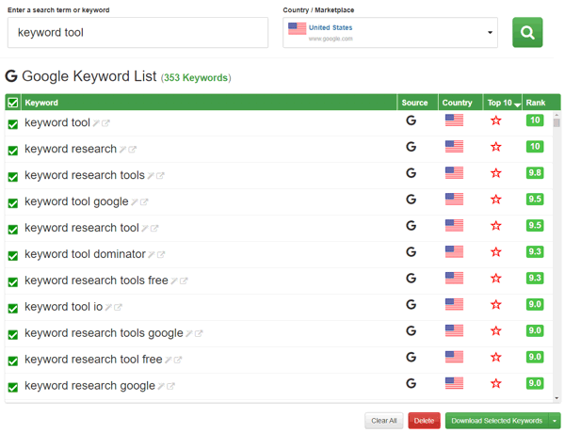Open external link beside 'keyword tool dominator'
The image size is (565, 433).
point(161,255)
